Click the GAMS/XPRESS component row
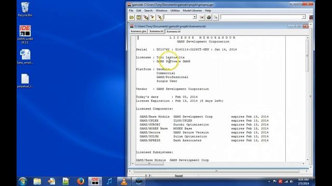Screen dimensions: 332x186 coord(204,140)
